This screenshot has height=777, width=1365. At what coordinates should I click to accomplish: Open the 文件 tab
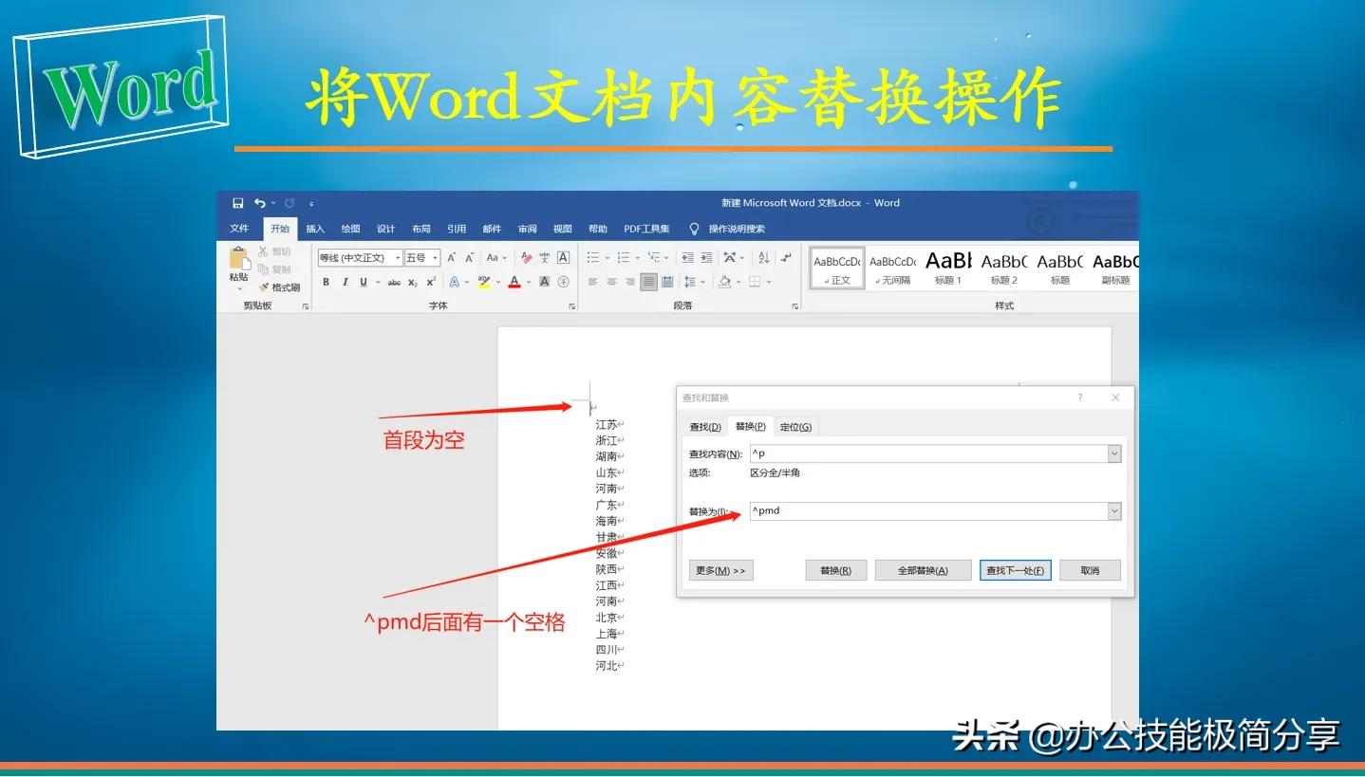[x=239, y=229]
